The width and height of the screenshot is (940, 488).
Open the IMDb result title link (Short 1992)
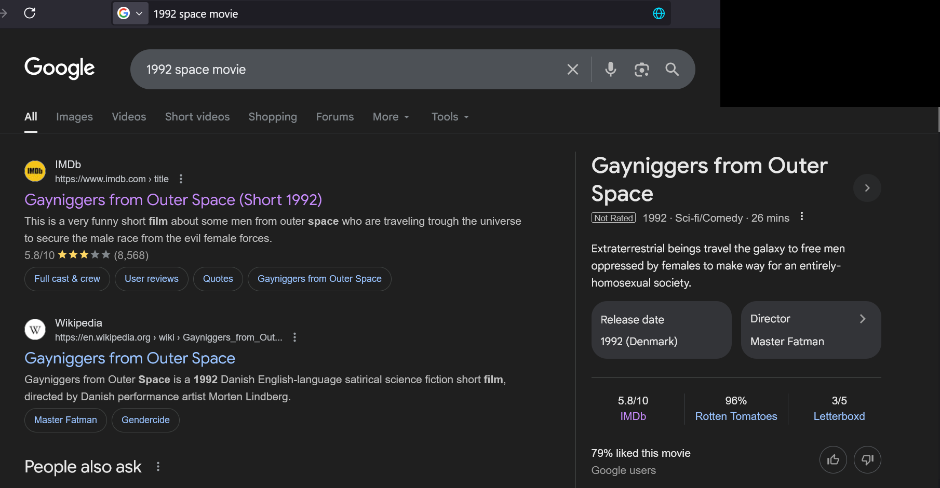pos(173,200)
